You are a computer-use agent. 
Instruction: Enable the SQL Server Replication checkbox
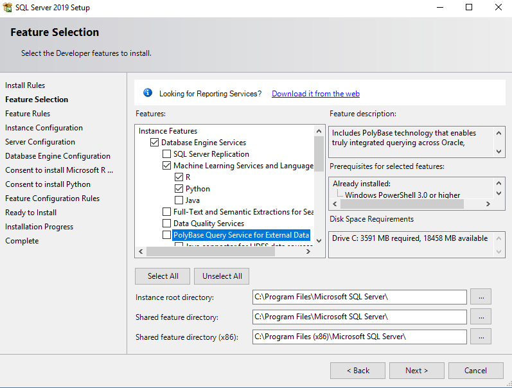[x=166, y=154]
